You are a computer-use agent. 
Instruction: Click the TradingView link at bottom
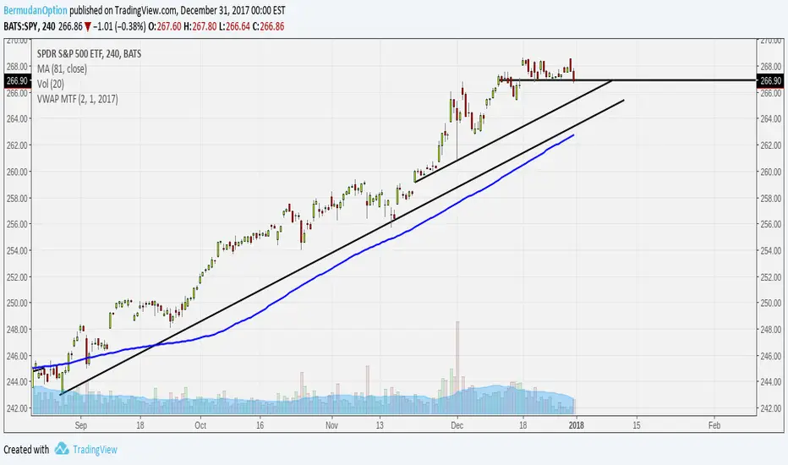[x=95, y=450]
